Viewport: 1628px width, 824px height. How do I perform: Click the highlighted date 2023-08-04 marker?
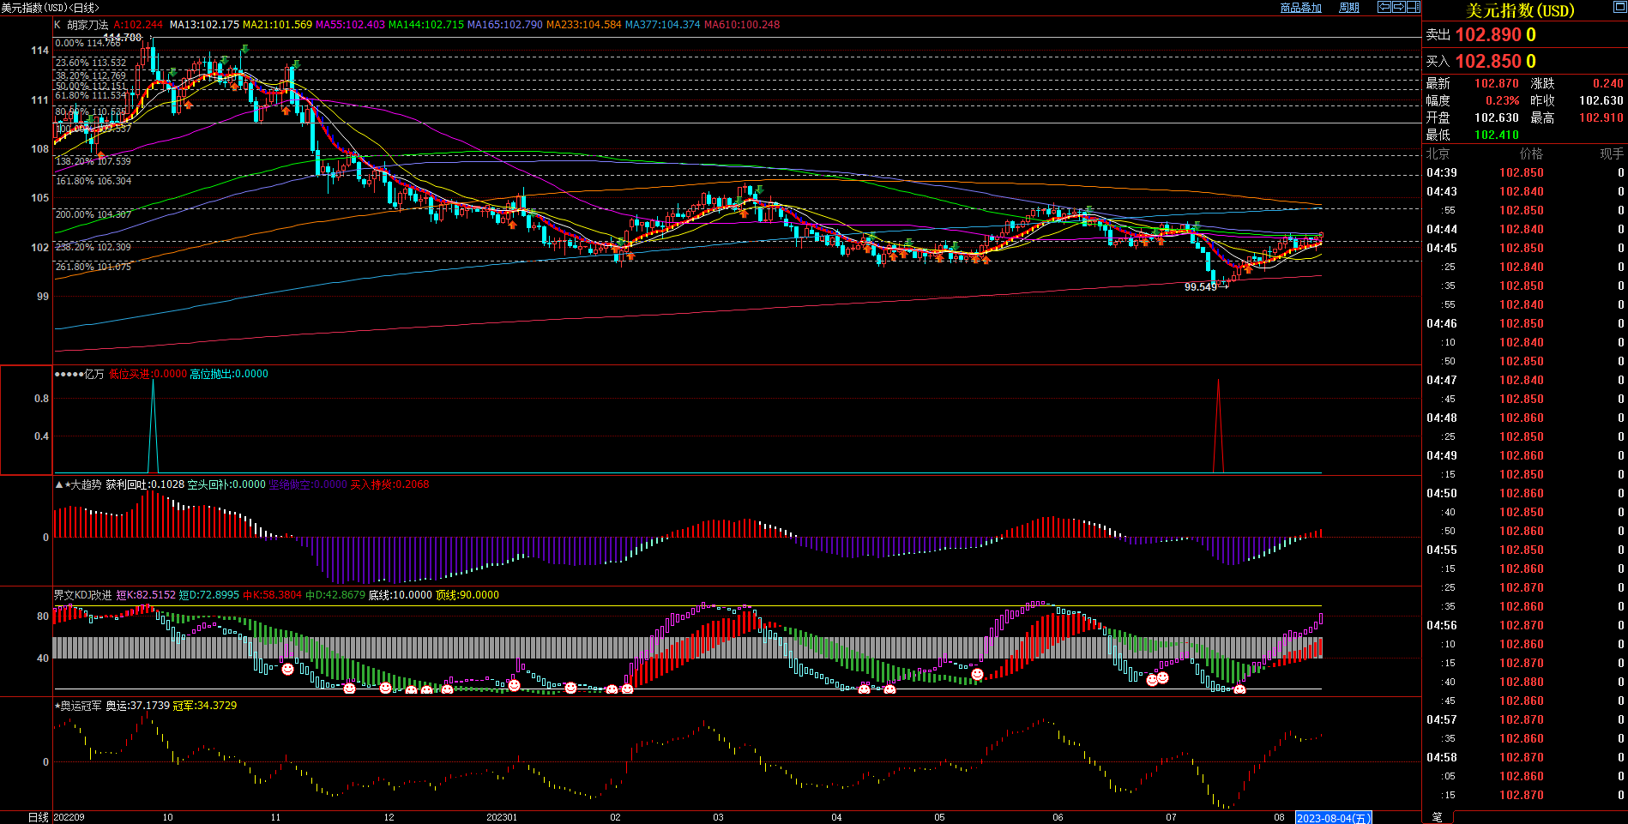1333,818
